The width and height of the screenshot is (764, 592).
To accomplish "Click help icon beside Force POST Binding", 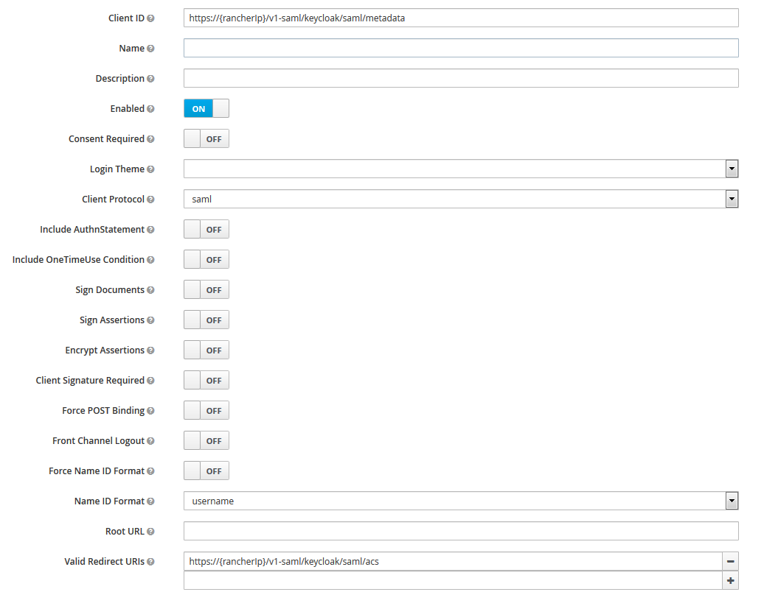I will [150, 411].
